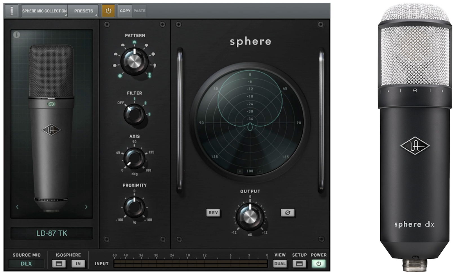
Task: Click the Copy button
Action: click(125, 11)
